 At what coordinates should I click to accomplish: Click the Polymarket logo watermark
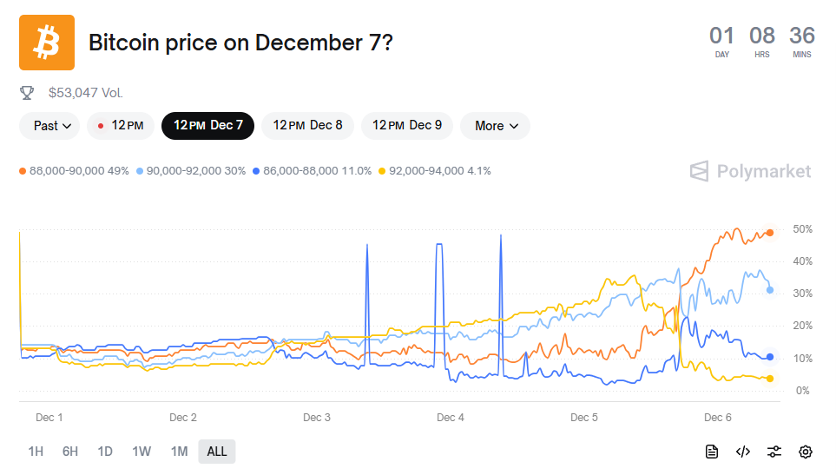pos(750,171)
